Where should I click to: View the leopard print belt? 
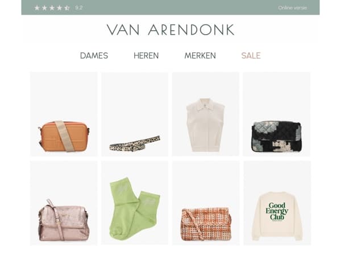(x=135, y=114)
